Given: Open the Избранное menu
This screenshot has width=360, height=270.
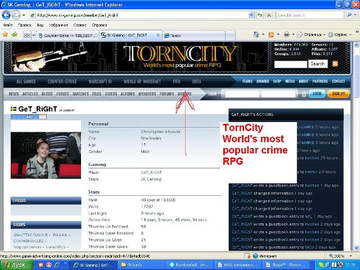Looking at the screenshot, I should coord(58,25).
